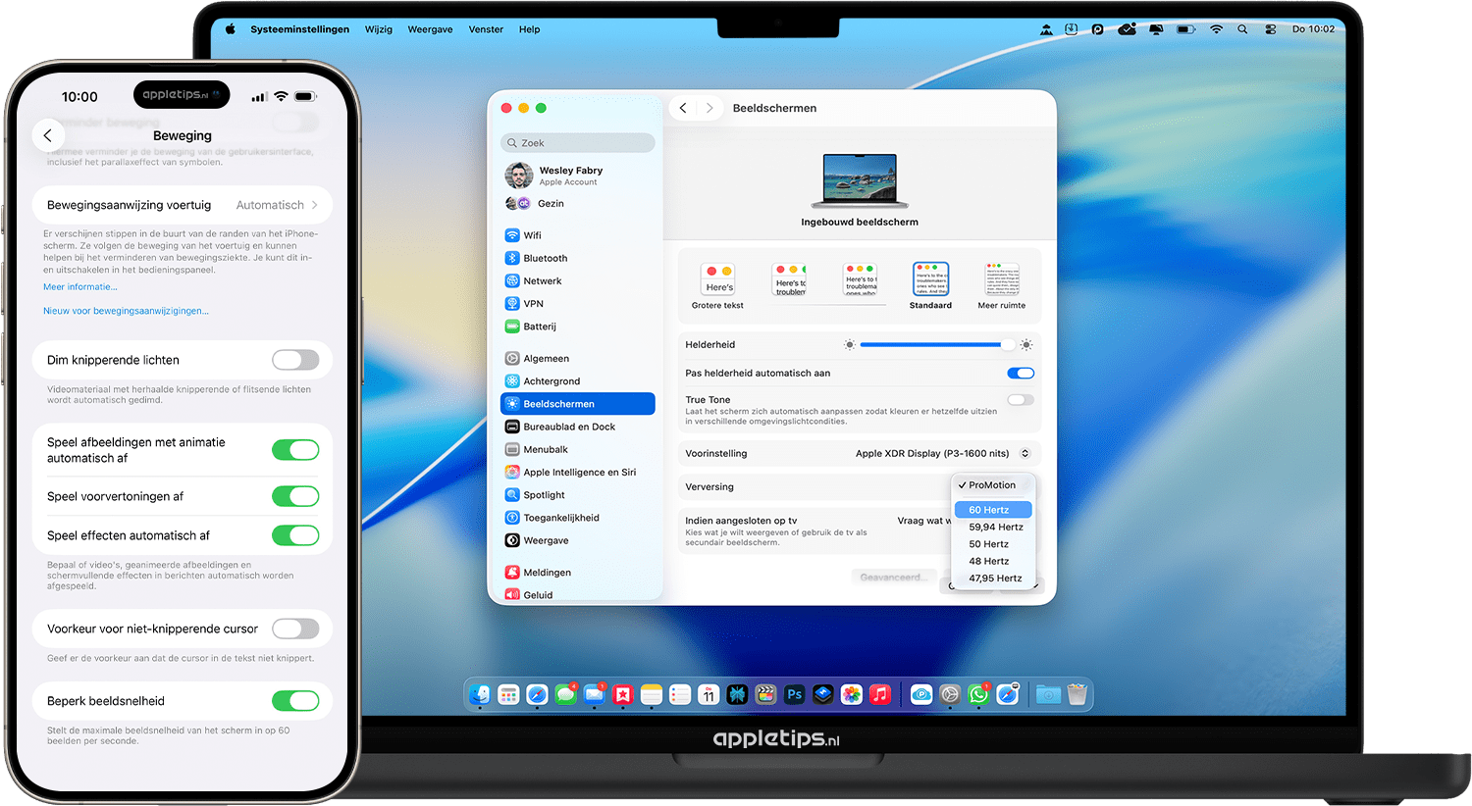Disable Pas helderheid automatisch aan
1472x806 pixels.
pyautogui.click(x=1021, y=373)
